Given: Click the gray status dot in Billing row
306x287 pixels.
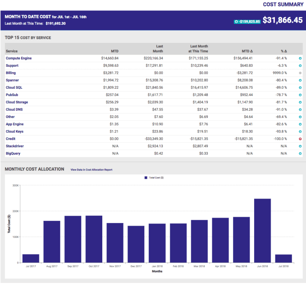Looking at the screenshot, I should pyautogui.click(x=300, y=73).
